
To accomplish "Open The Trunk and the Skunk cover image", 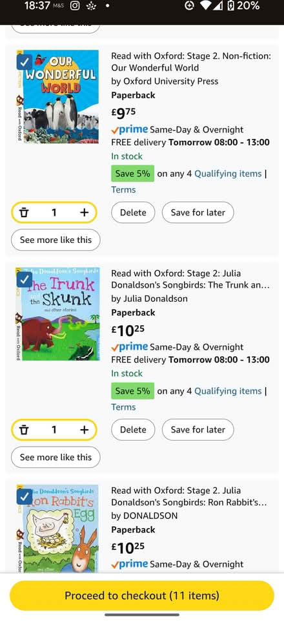I will point(57,314).
